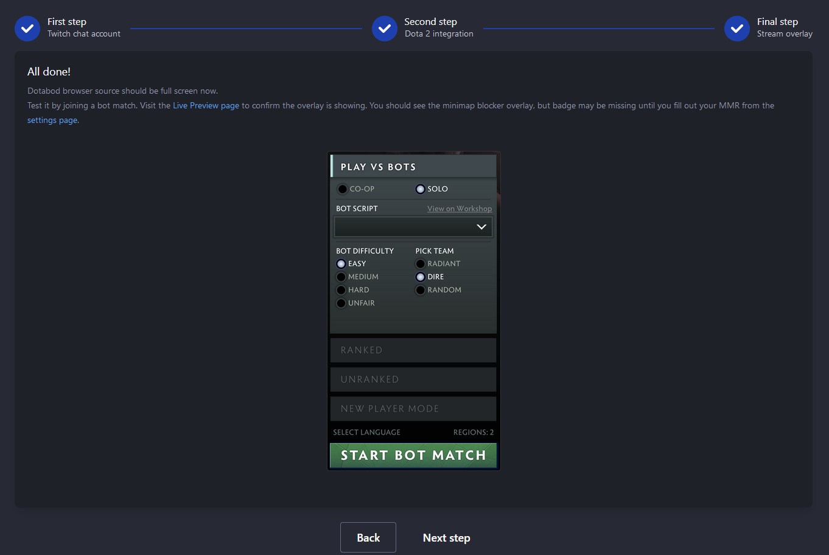
Task: Choose MEDIUM bot difficulty
Action: tap(341, 276)
